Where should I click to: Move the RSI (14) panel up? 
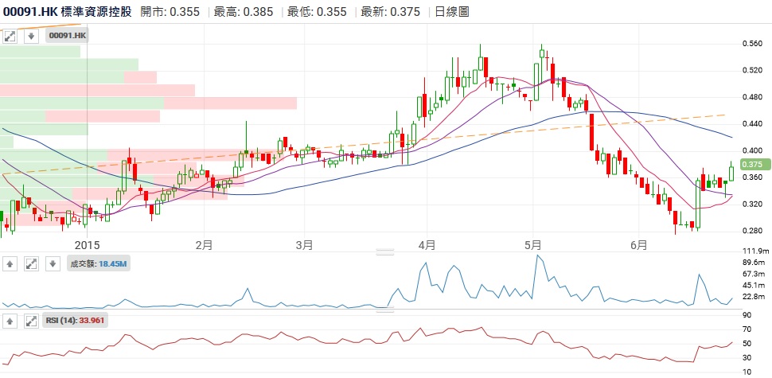pyautogui.click(x=11, y=321)
